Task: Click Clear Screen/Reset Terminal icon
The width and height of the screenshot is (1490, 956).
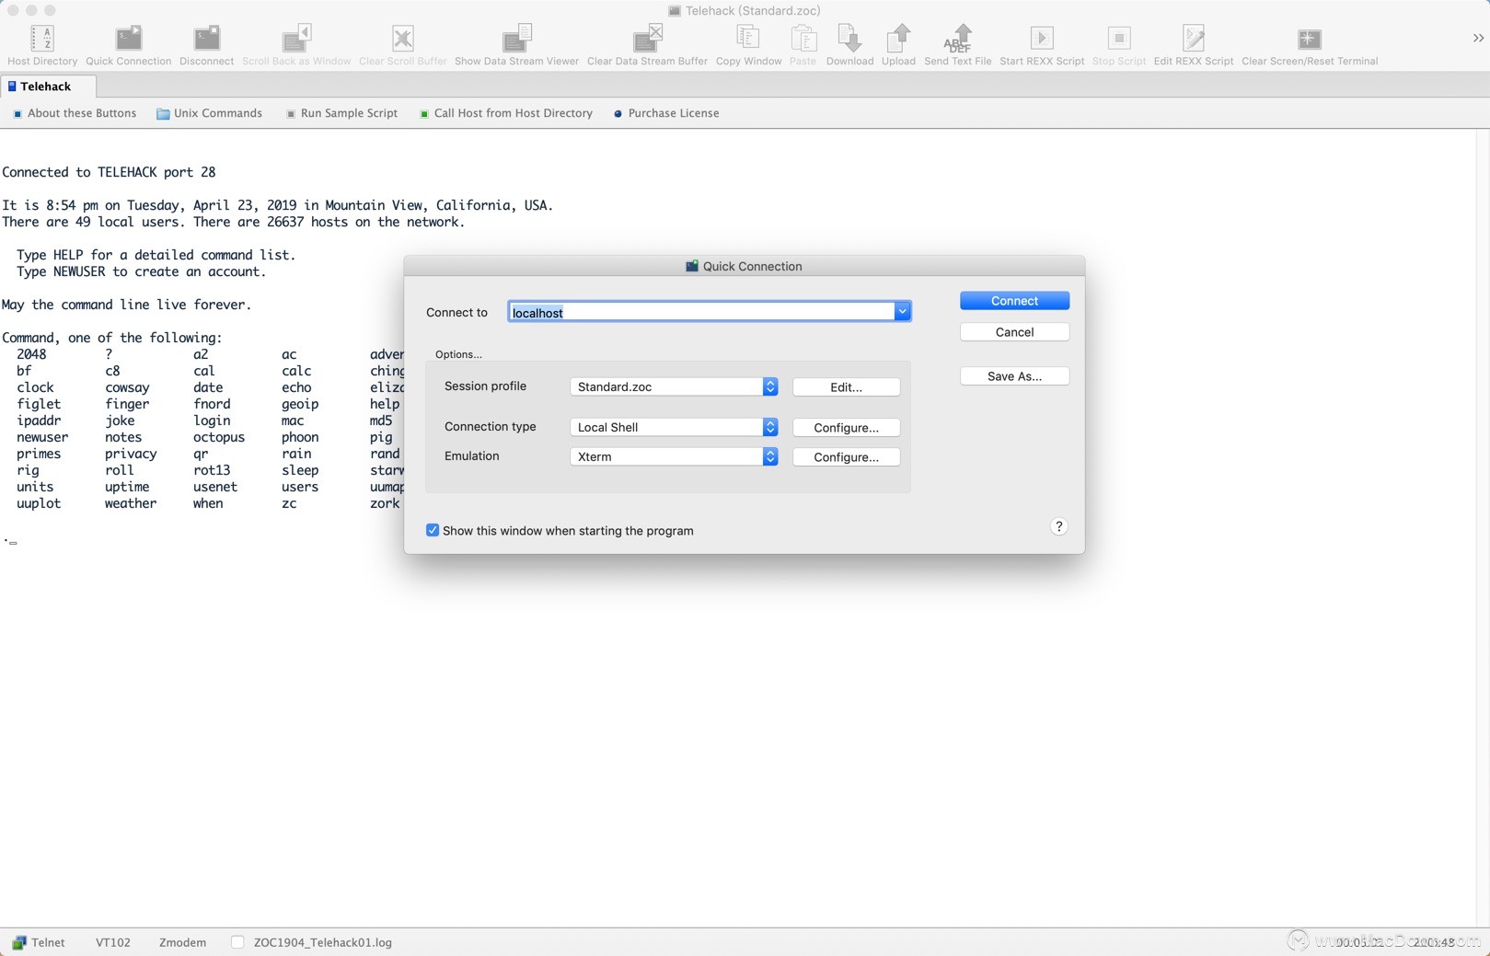Action: point(1309,39)
